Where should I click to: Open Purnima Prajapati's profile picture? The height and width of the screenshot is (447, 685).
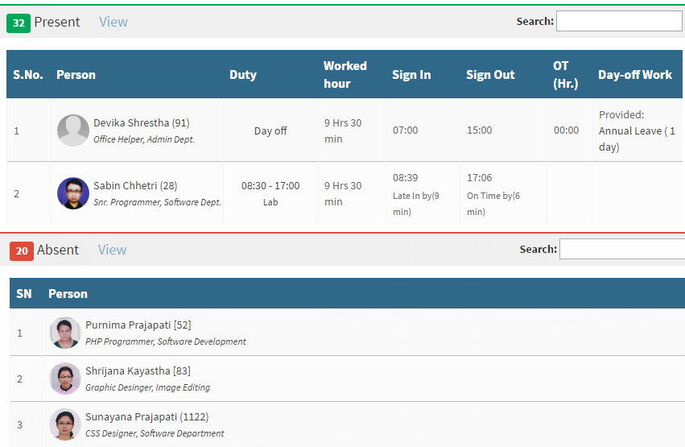[65, 333]
